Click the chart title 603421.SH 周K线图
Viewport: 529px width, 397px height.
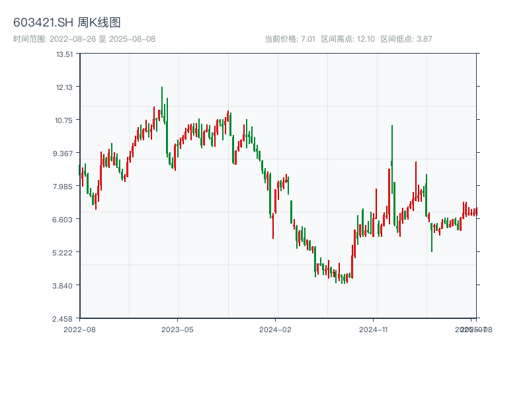67,22
